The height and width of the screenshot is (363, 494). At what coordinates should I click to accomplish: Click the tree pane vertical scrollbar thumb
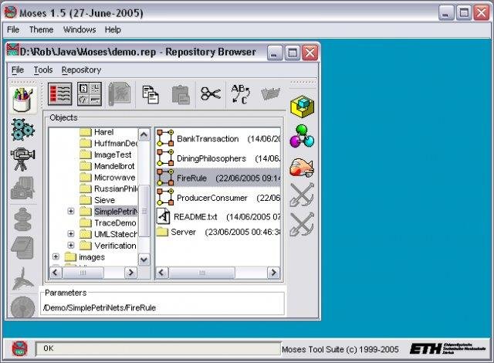coord(144,211)
